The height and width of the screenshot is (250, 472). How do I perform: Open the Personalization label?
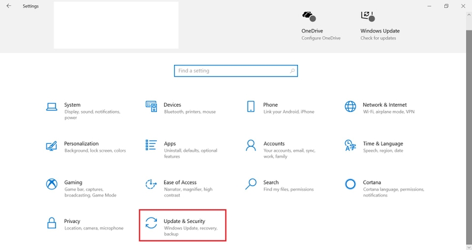(81, 143)
